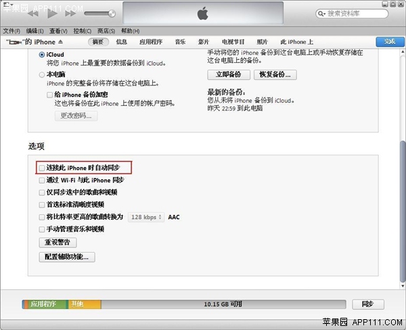Viewport: 406px width, 330px height.
Task: Open the 帮助(H) menu
Action: point(130,31)
